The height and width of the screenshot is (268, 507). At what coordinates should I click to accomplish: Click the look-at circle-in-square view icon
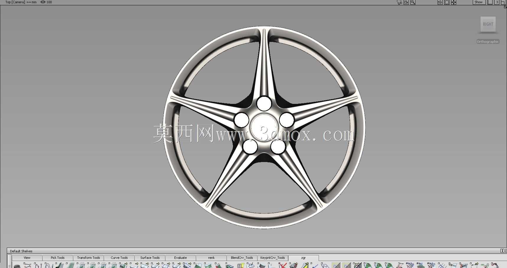[x=447, y=2]
